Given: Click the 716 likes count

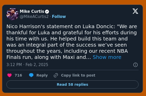Looking at the screenshot, I should (18, 75).
